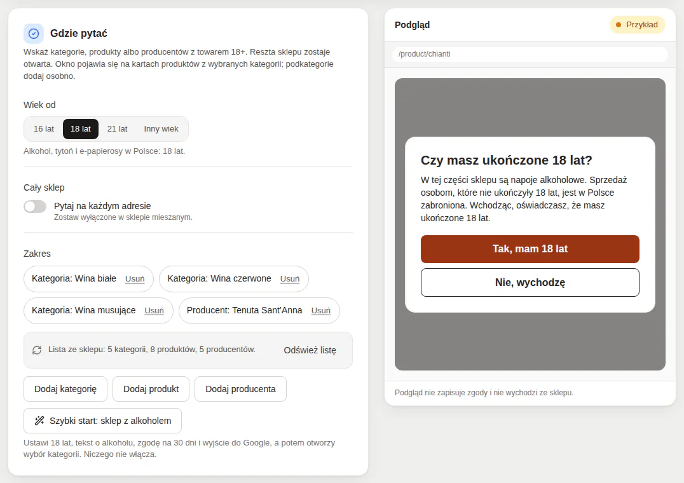Select the 16 lat age option

pyautogui.click(x=44, y=129)
